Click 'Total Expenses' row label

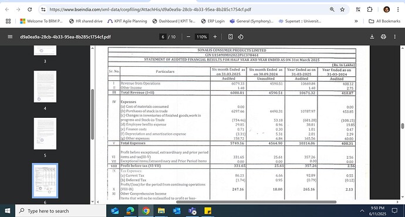pyautogui.click(x=133, y=143)
